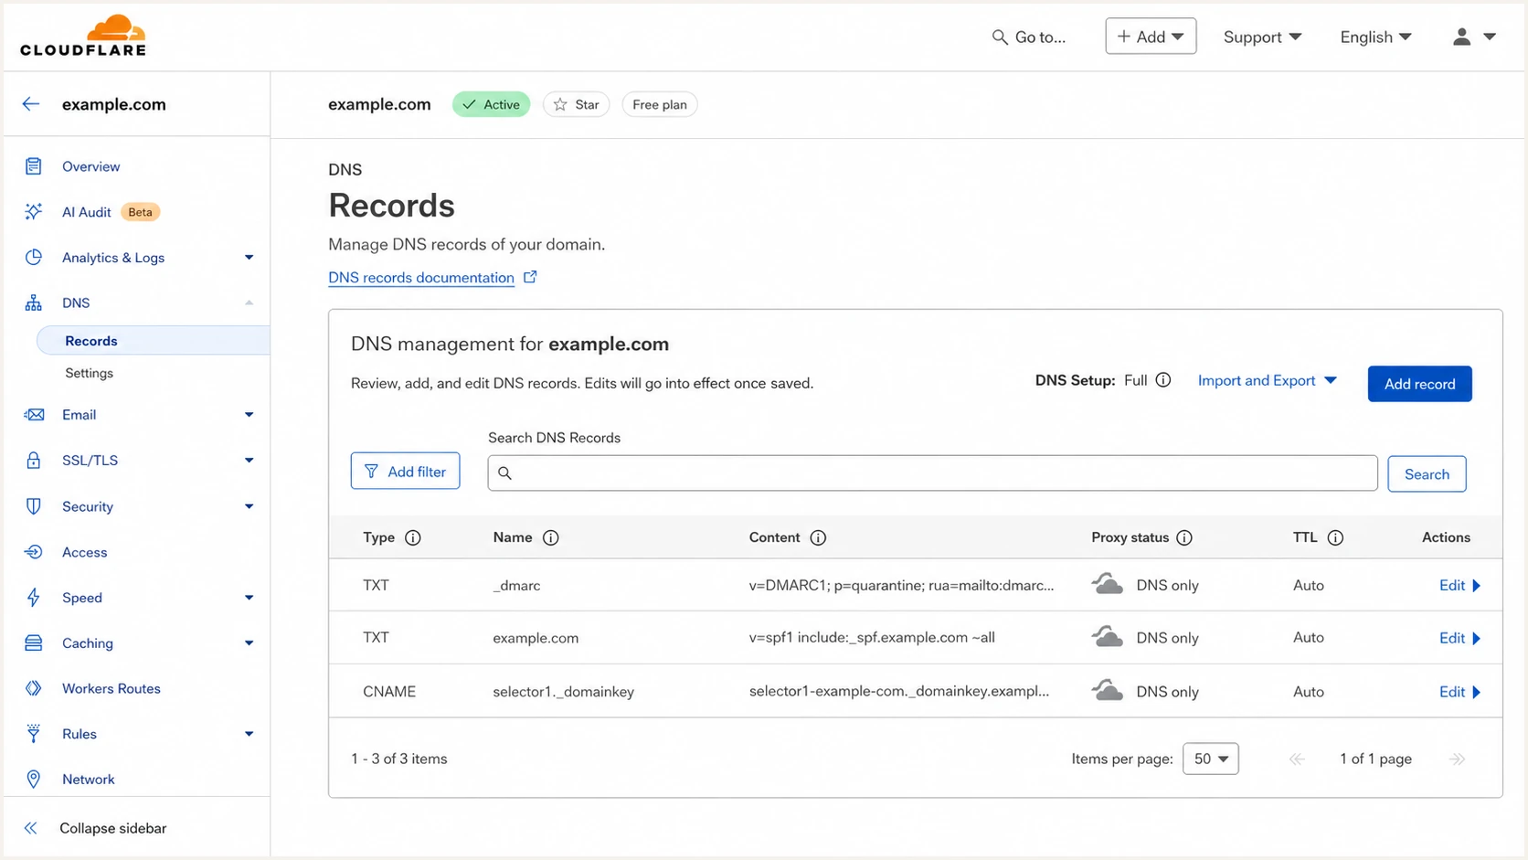Click the Collapse sidebar double-chevron icon
The width and height of the screenshot is (1528, 860).
tap(31, 828)
